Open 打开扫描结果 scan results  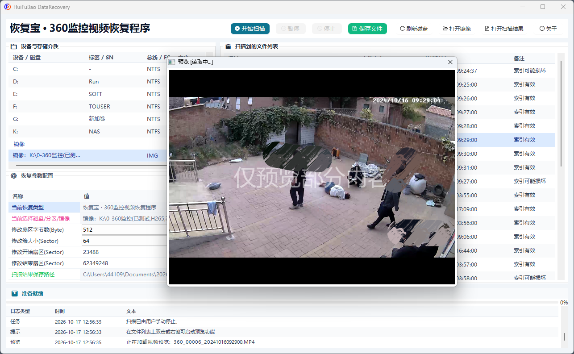point(504,29)
